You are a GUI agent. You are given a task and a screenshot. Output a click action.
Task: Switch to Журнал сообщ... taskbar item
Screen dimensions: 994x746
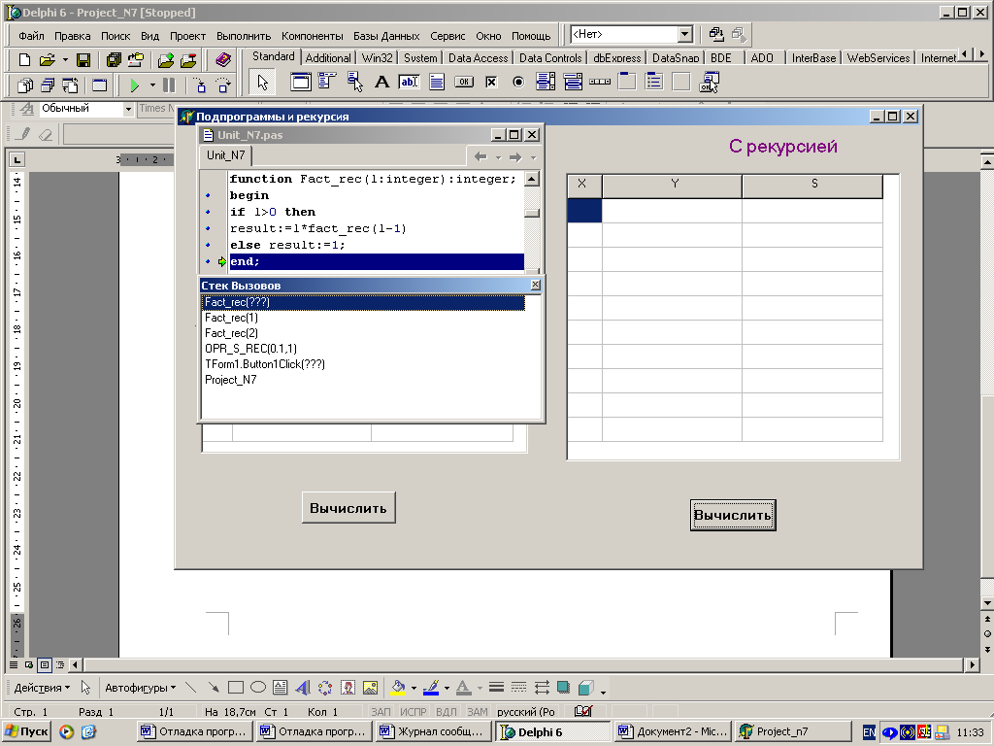point(433,732)
